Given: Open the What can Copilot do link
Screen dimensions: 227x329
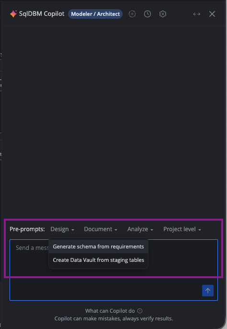Looking at the screenshot, I should [x=110, y=311].
